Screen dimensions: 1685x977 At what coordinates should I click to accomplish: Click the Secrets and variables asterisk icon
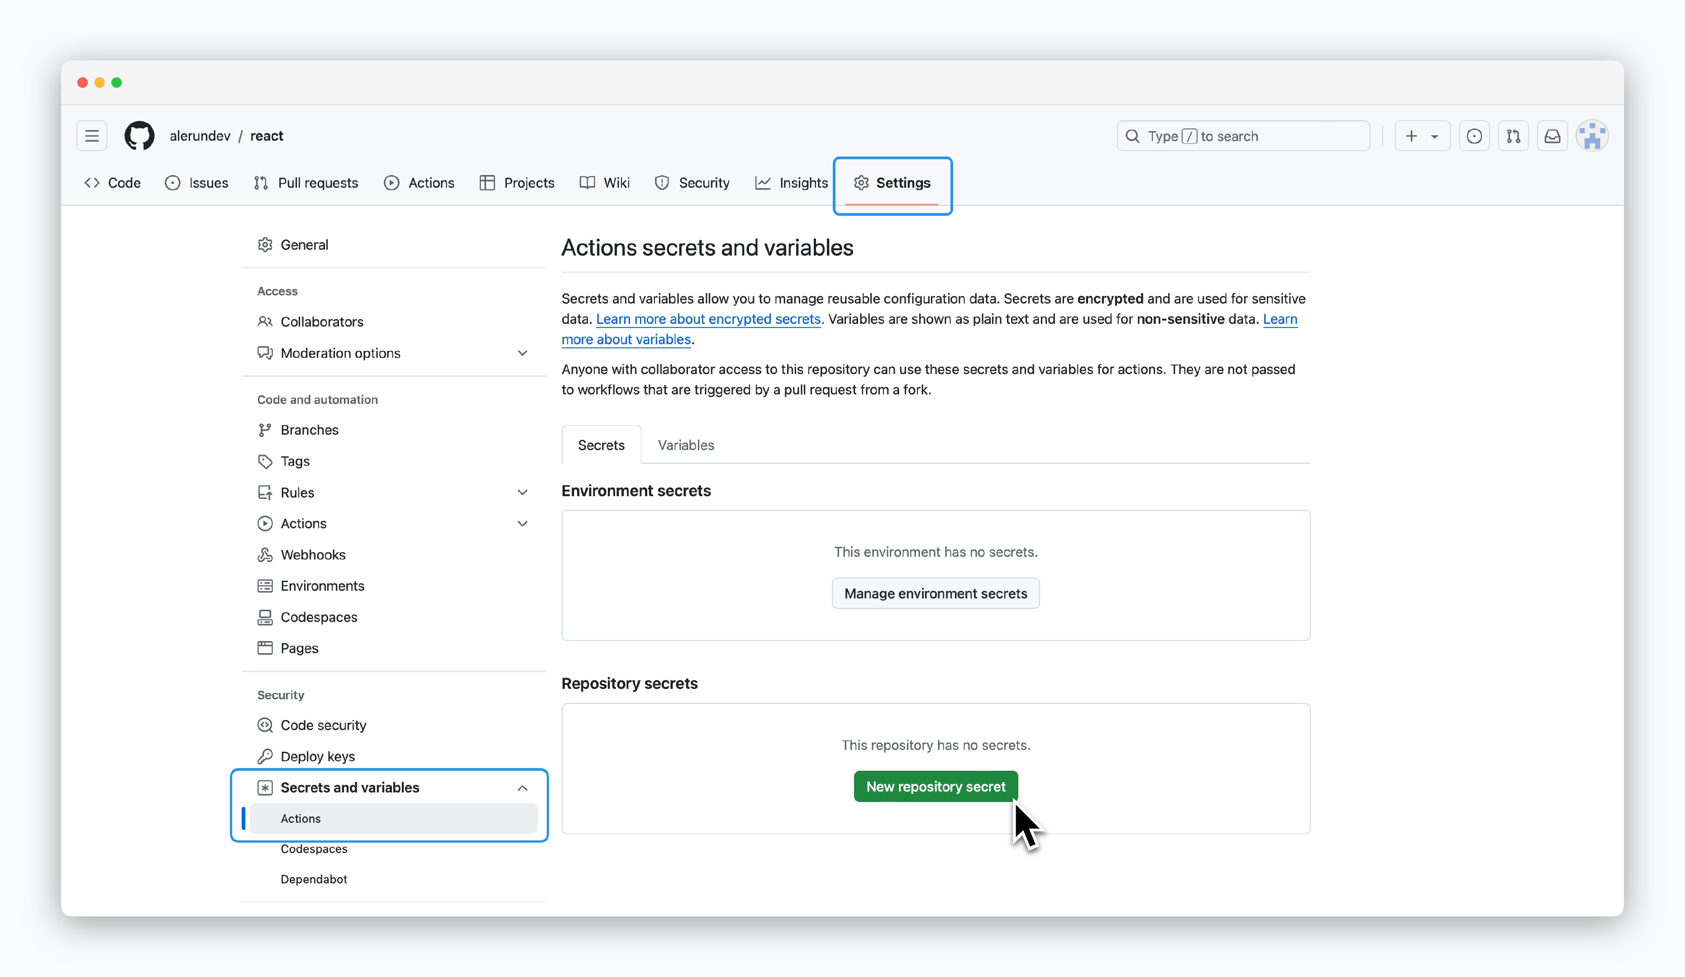tap(265, 788)
